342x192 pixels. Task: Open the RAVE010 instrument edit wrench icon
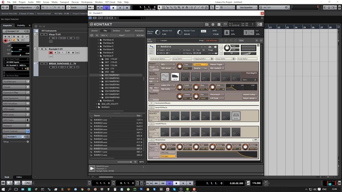point(151,47)
